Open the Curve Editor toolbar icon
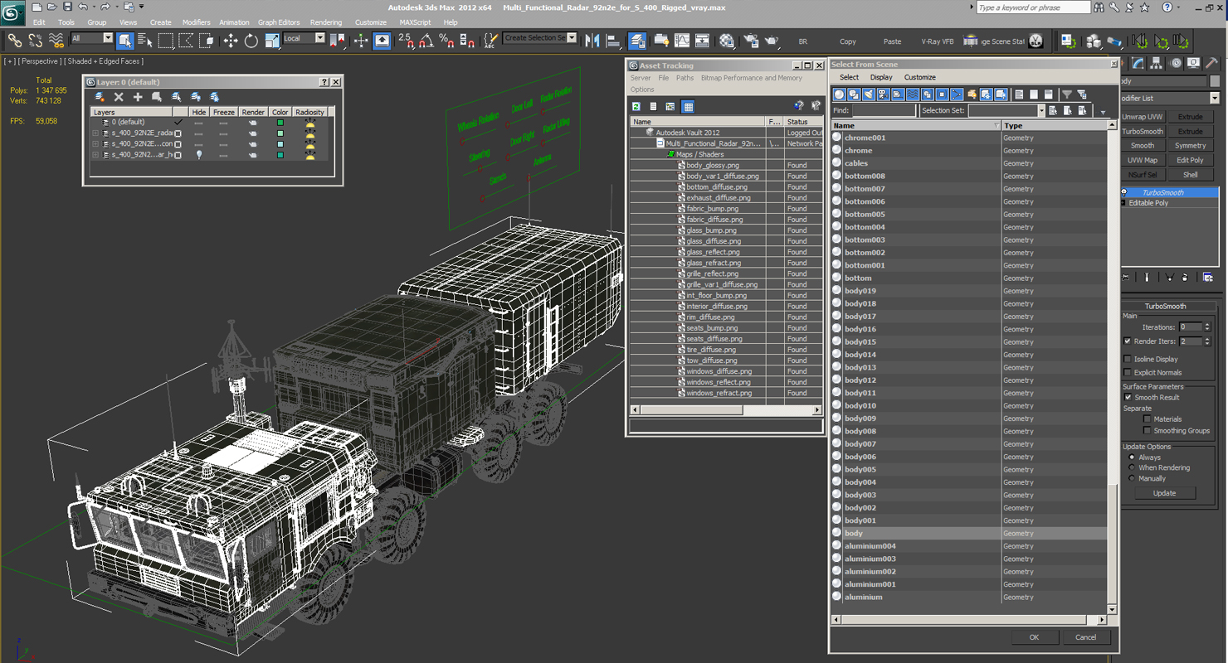1228x663 pixels. click(682, 41)
